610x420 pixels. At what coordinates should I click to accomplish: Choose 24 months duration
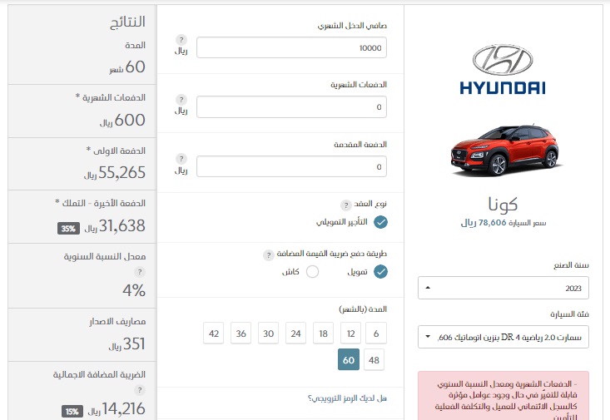[295, 333]
